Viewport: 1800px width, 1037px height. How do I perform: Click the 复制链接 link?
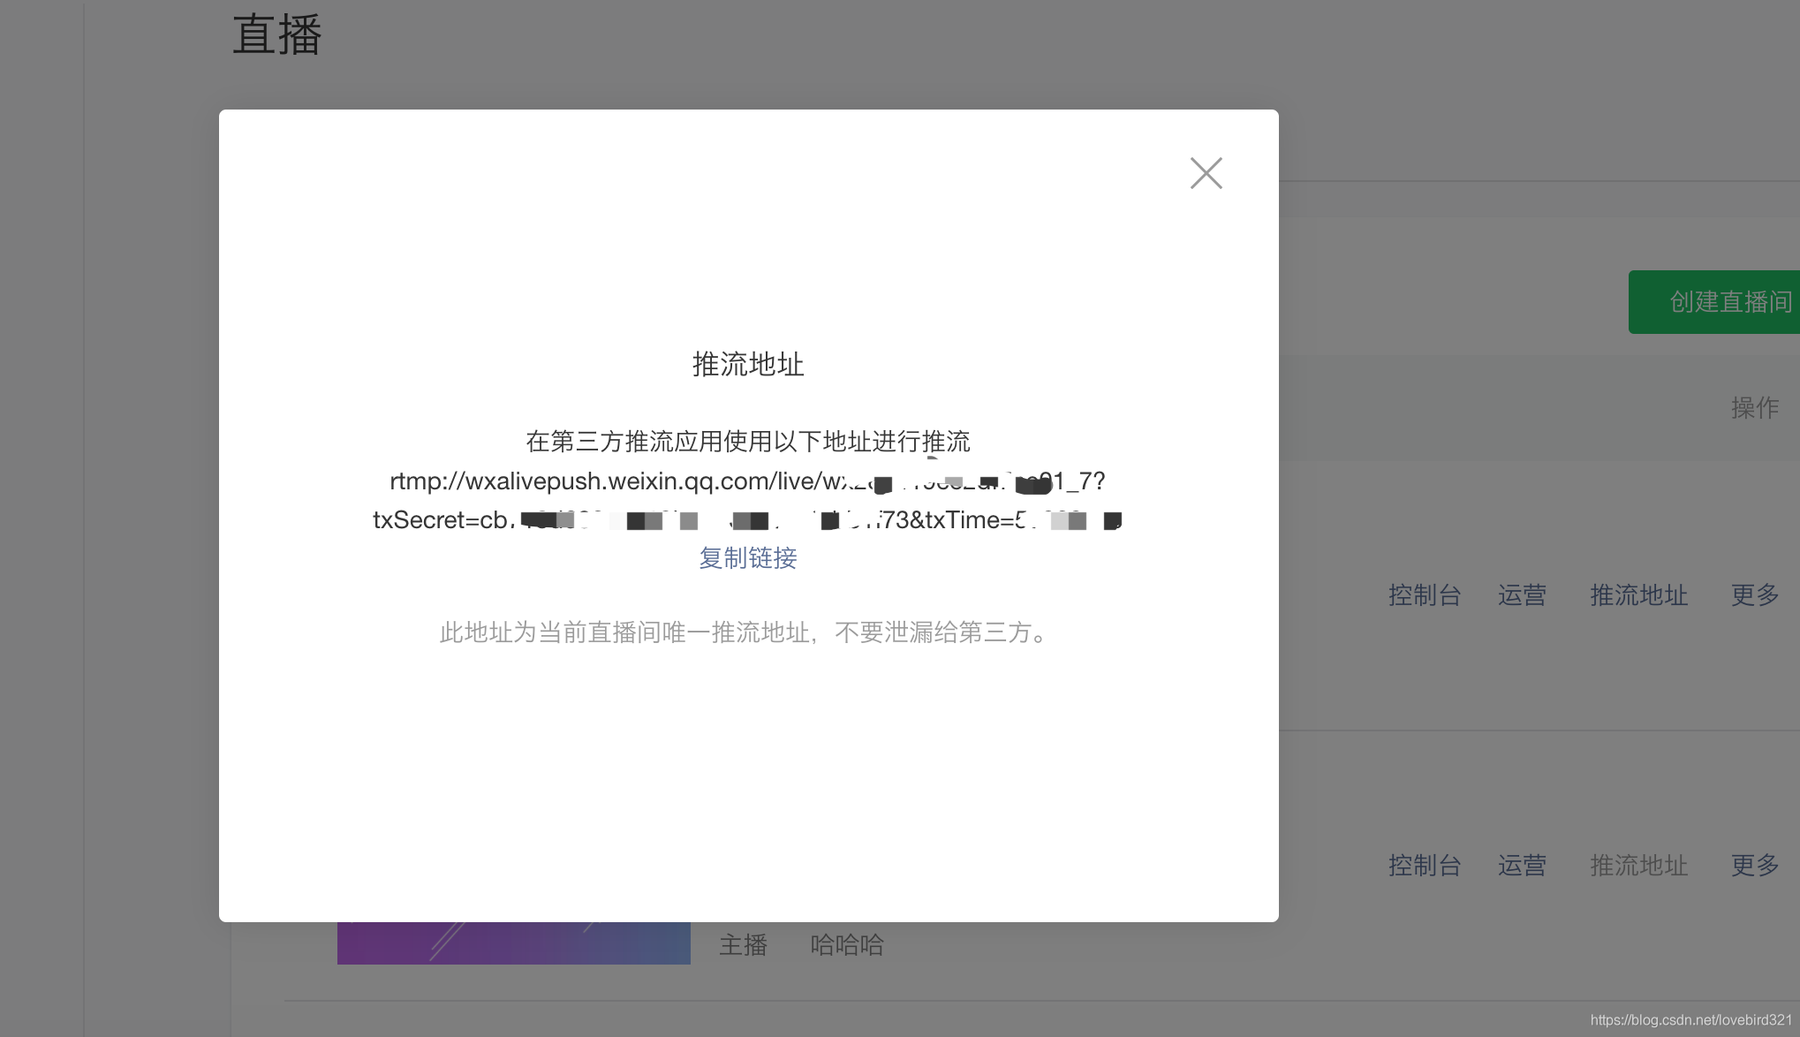748,558
